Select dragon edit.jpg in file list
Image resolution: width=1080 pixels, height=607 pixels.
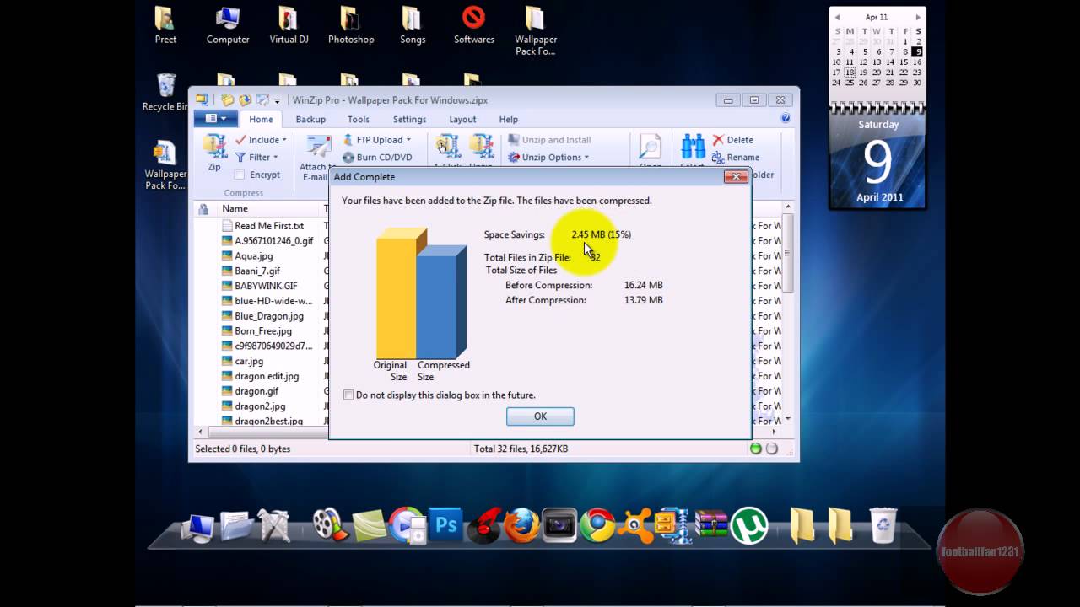[267, 377]
